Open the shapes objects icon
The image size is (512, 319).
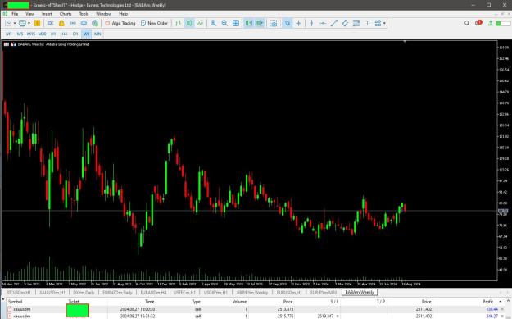click(x=378, y=23)
